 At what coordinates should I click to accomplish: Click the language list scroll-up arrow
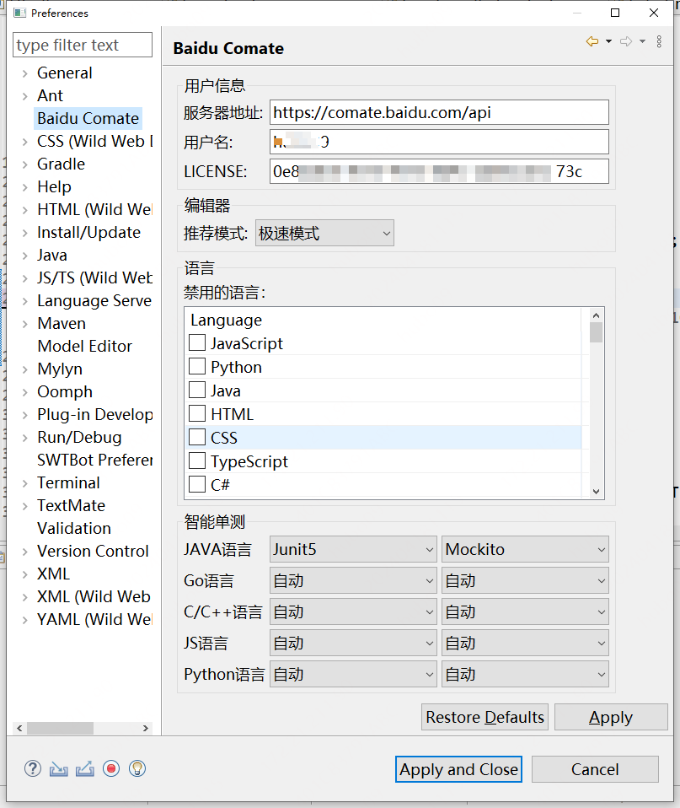(x=596, y=315)
